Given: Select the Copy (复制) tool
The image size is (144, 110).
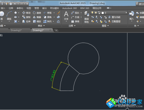Looking at the screenshot, I should pos(26,17).
